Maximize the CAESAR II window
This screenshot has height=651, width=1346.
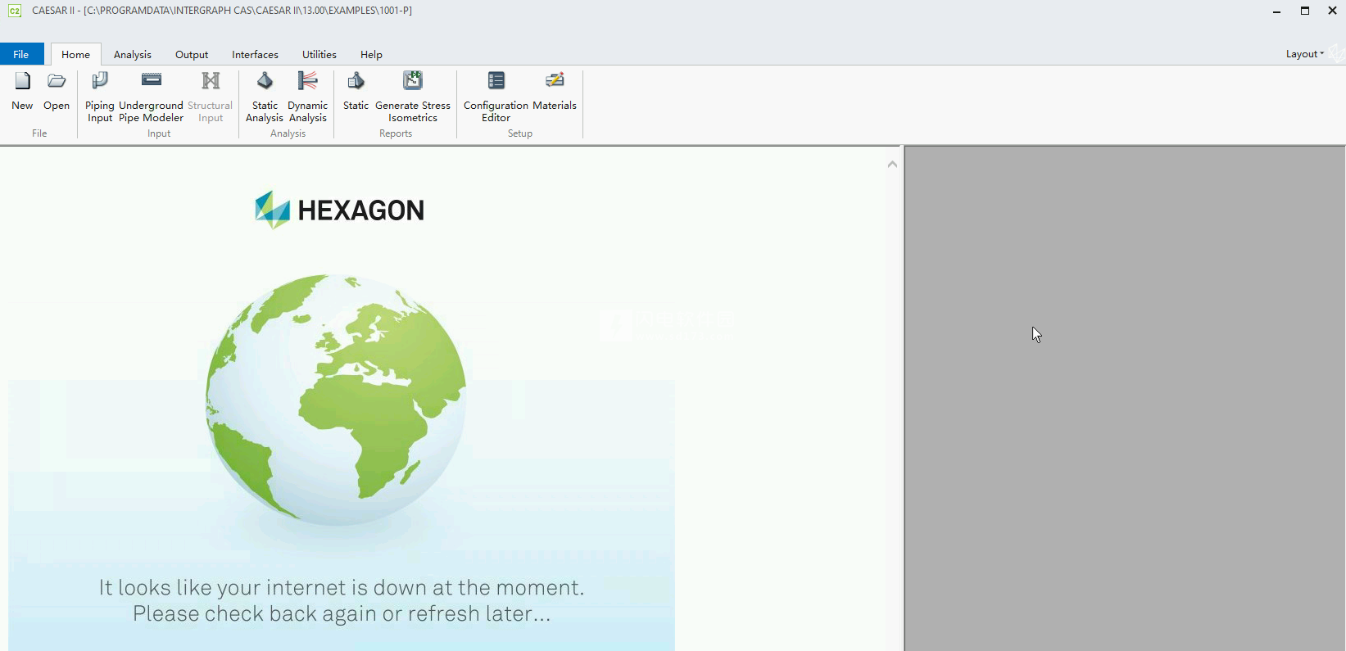tap(1305, 11)
